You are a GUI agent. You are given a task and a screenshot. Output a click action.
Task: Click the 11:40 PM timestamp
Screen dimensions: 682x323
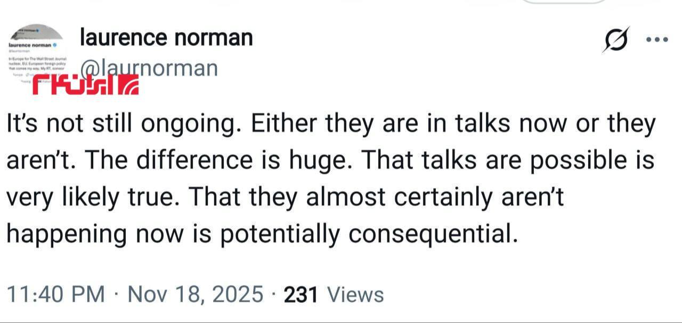click(x=55, y=294)
